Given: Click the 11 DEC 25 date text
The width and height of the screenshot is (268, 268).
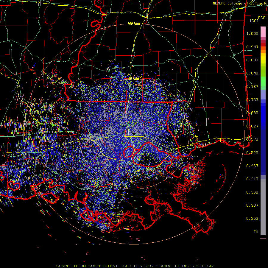Looking at the screenshot, I should [187, 266].
